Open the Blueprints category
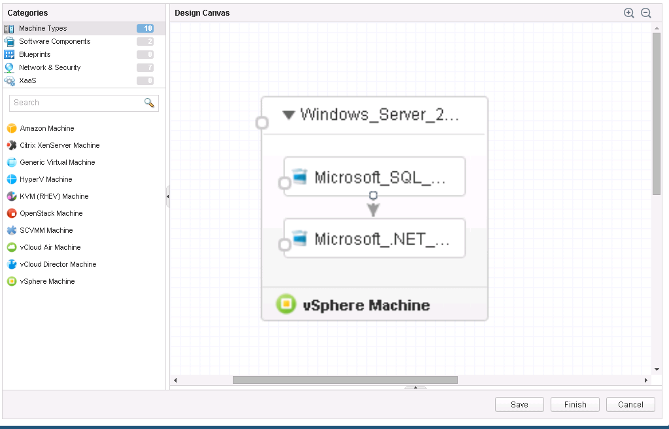Image resolution: width=669 pixels, height=429 pixels. tap(84, 55)
